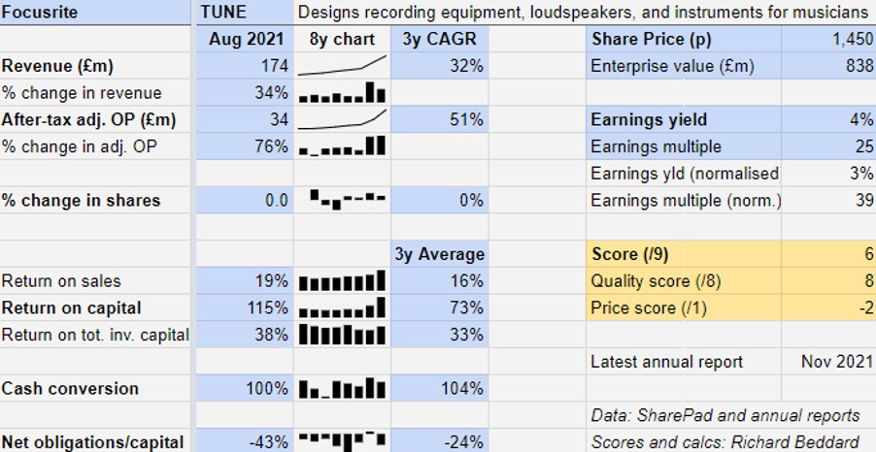
Task: Click the Enterprise value (£m) label
Action: (x=672, y=66)
